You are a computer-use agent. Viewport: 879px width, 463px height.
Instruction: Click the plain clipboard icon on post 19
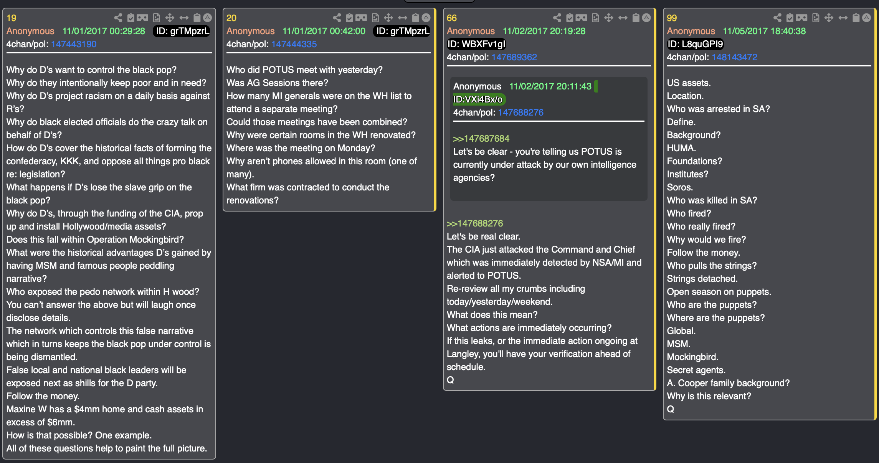[197, 18]
